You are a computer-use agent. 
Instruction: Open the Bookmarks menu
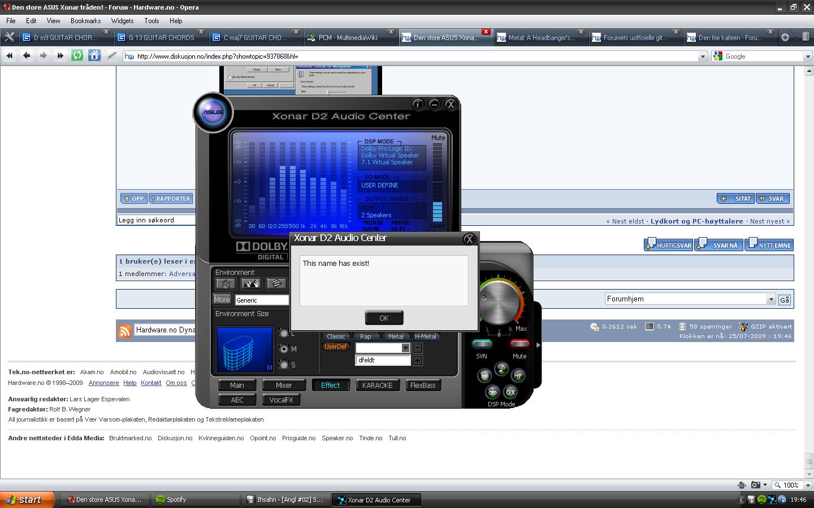point(85,21)
